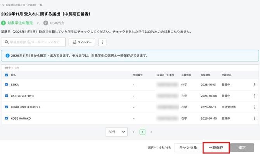
Task: Click the 申請状況 column header
Action: pos(227,75)
